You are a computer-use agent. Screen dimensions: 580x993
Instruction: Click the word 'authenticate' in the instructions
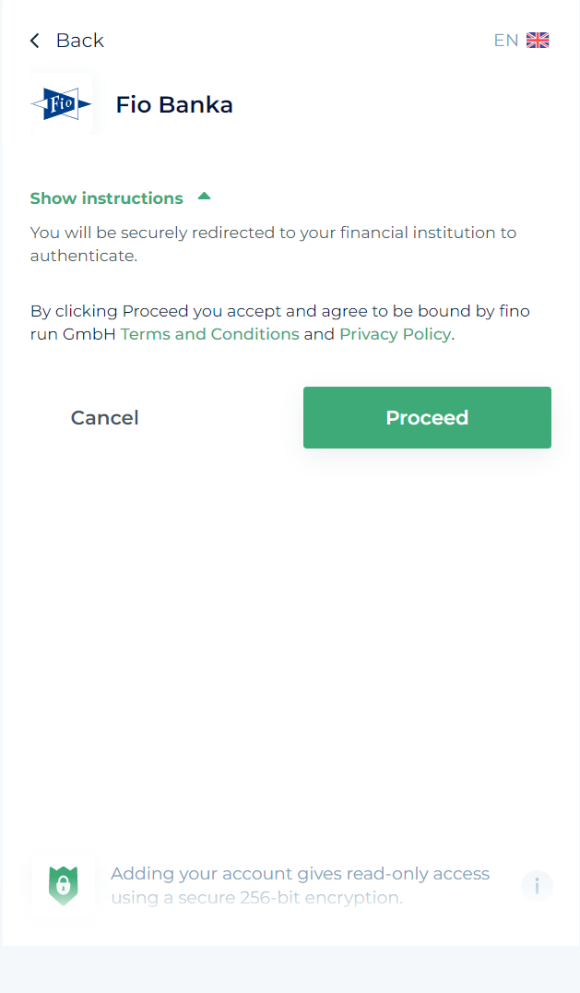[x=83, y=256]
